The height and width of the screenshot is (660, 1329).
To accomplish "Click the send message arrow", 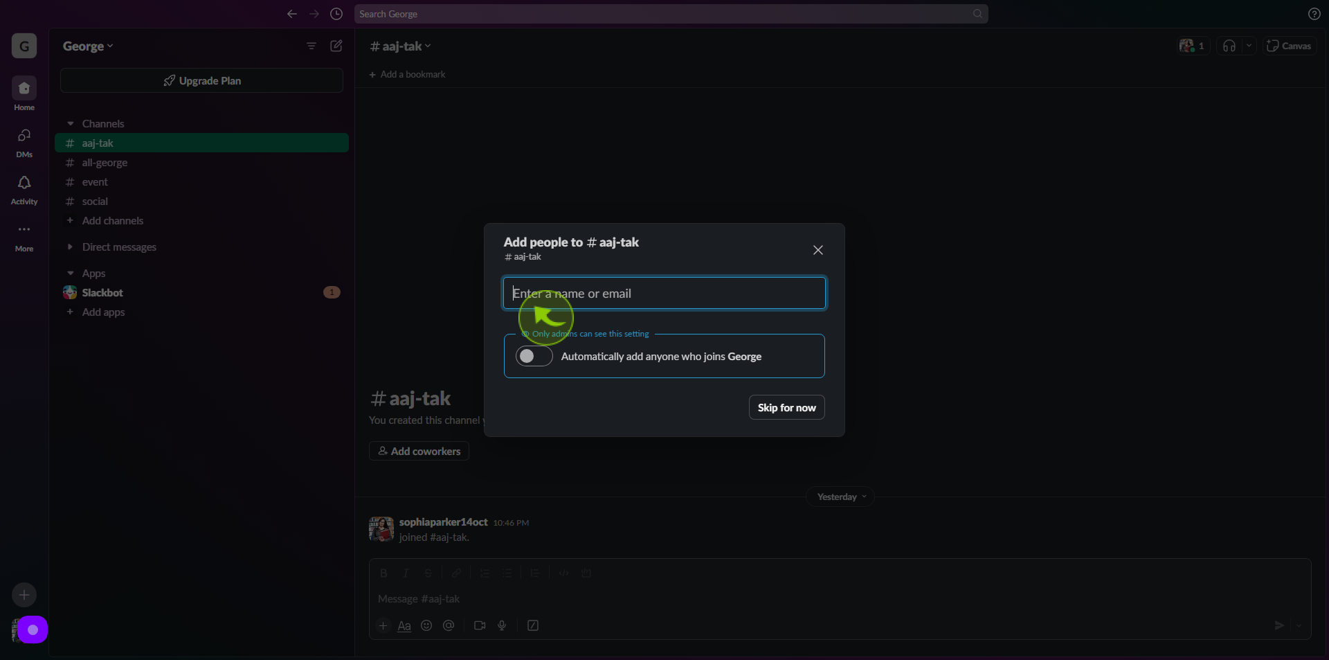I will (x=1279, y=625).
